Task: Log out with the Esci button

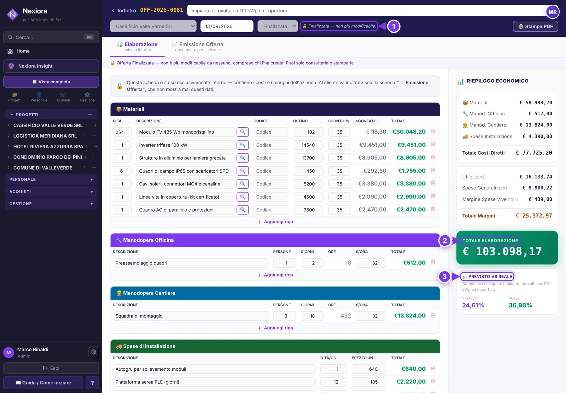Action: point(51,368)
